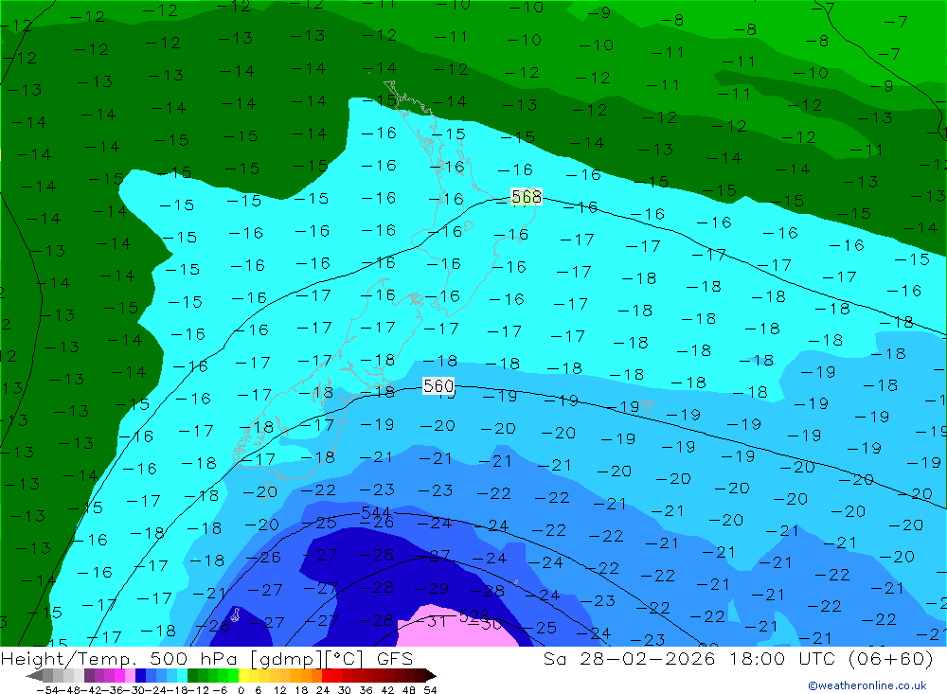Click the -29 temperature value on the map
Viewport: 947px width, 694px height.
coord(431,588)
